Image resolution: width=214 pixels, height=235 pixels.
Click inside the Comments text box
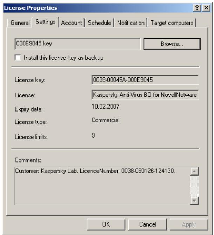pos(102,186)
